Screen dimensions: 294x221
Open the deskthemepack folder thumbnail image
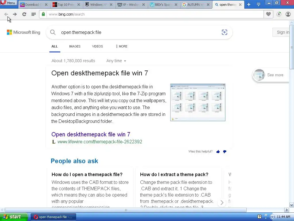(x=198, y=102)
